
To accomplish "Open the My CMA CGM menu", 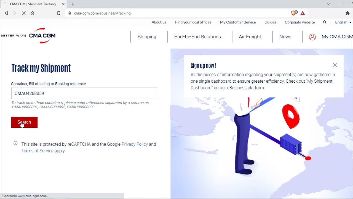I will click(337, 36).
